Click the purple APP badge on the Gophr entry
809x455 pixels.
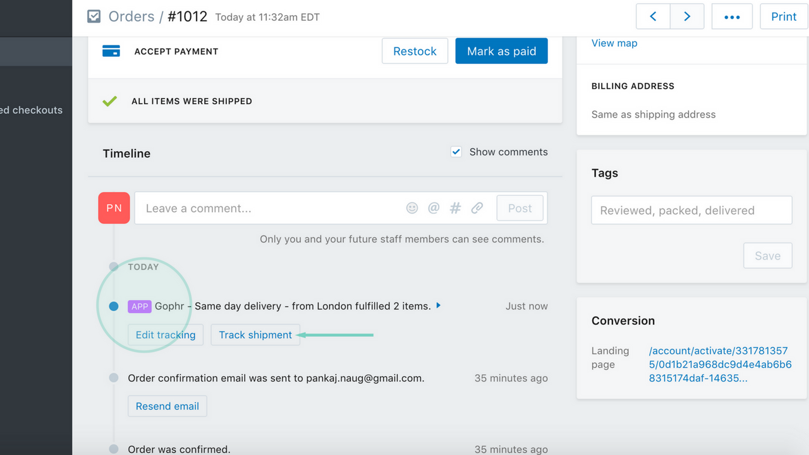point(140,306)
